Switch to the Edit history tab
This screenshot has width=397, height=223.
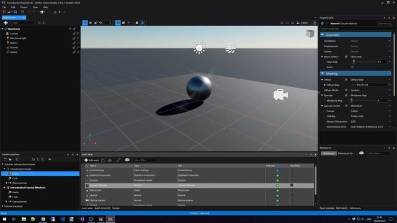(342, 208)
